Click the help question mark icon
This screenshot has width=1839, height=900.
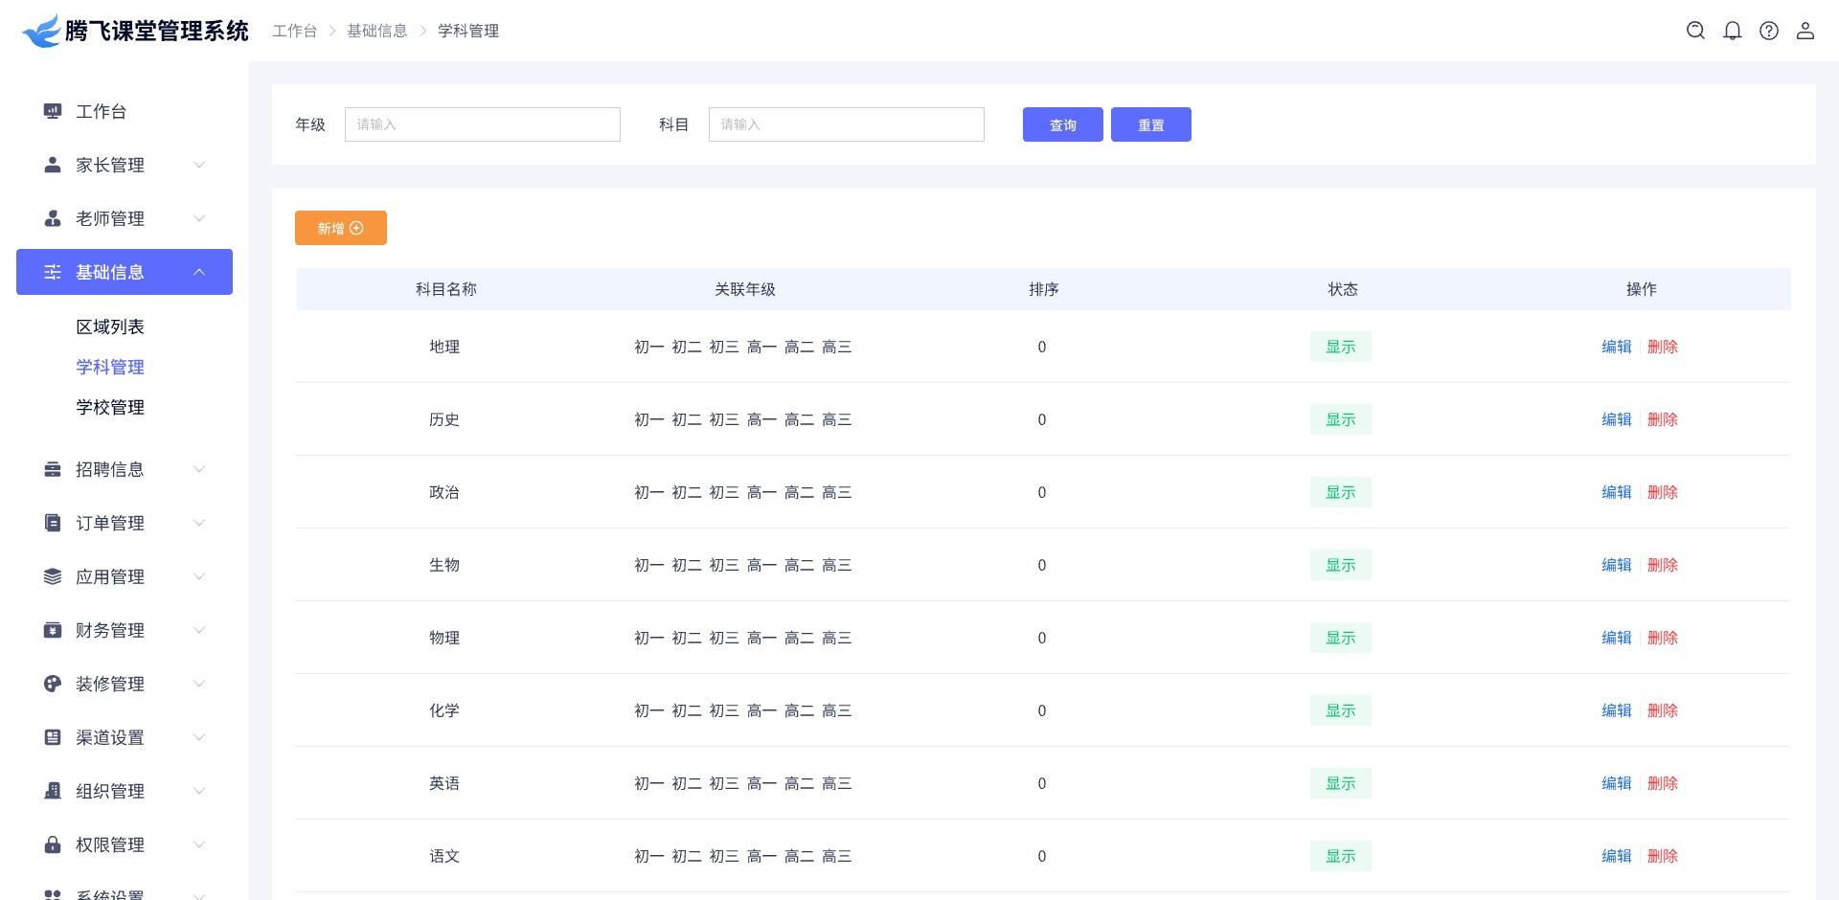[x=1769, y=31]
